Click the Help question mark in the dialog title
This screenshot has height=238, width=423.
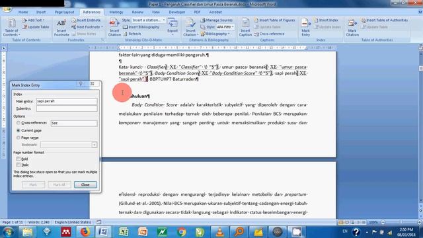coord(81,84)
